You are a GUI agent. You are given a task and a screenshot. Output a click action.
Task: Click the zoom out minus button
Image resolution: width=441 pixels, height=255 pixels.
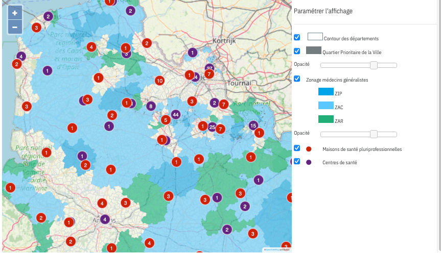(x=15, y=27)
